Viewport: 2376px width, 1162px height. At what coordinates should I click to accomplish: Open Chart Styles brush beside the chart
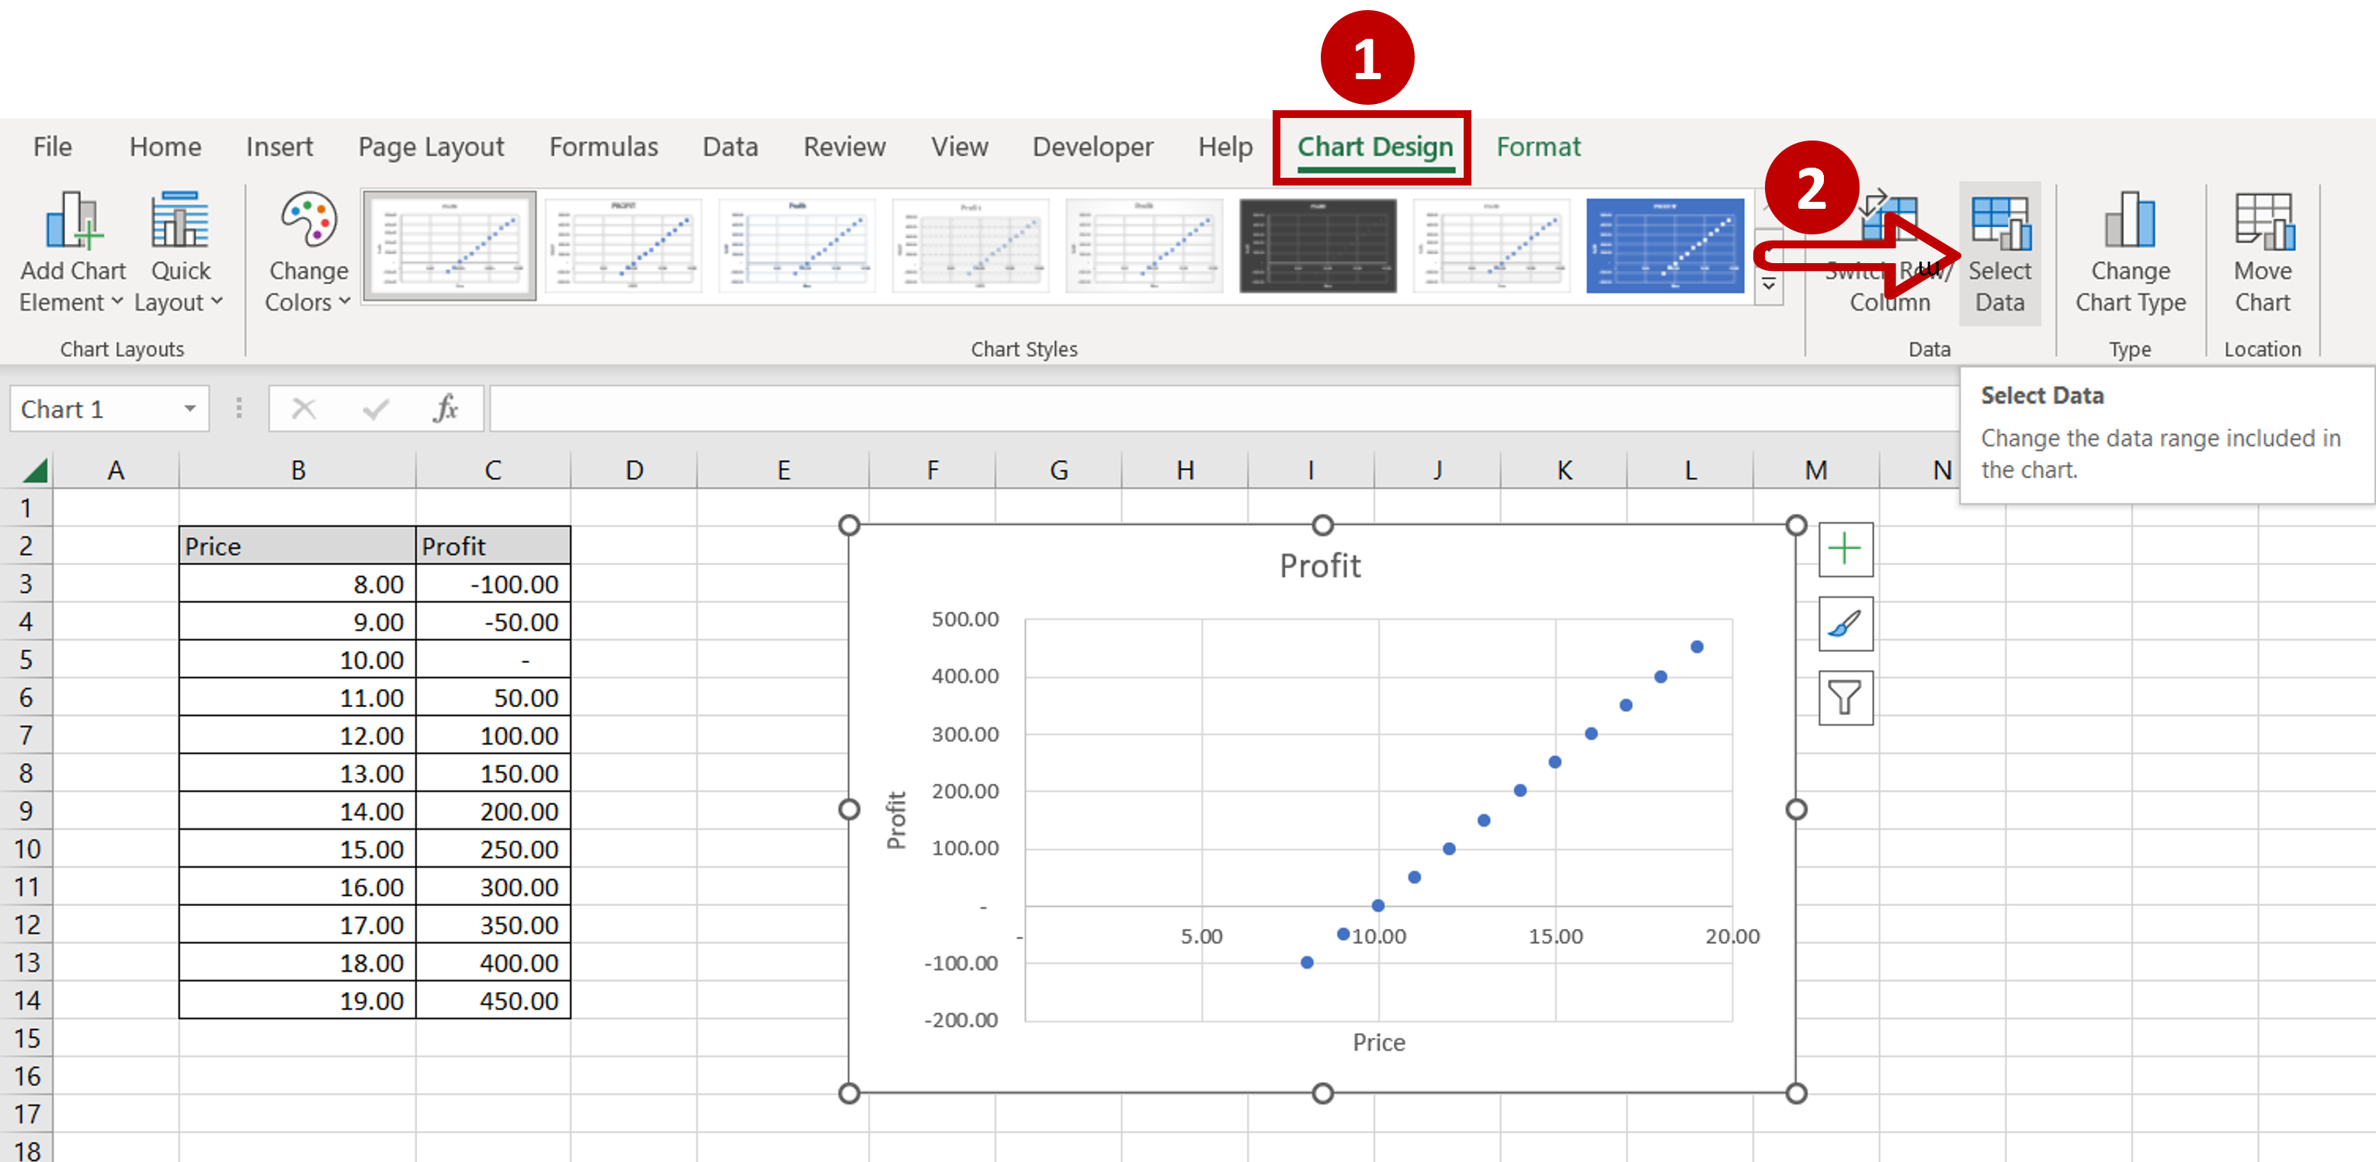click(1845, 623)
